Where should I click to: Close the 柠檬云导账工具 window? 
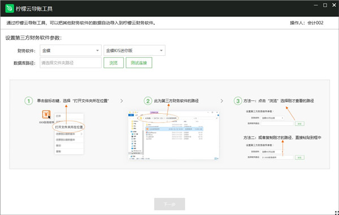(334, 5)
